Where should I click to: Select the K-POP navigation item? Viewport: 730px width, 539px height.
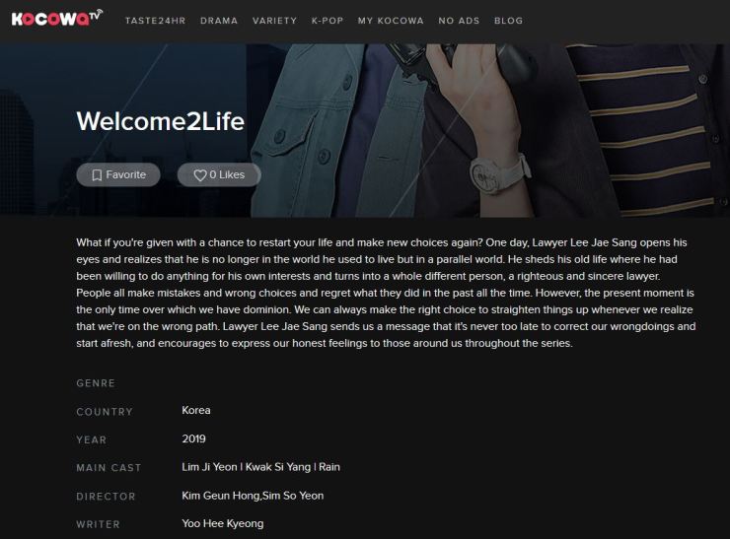coord(328,21)
